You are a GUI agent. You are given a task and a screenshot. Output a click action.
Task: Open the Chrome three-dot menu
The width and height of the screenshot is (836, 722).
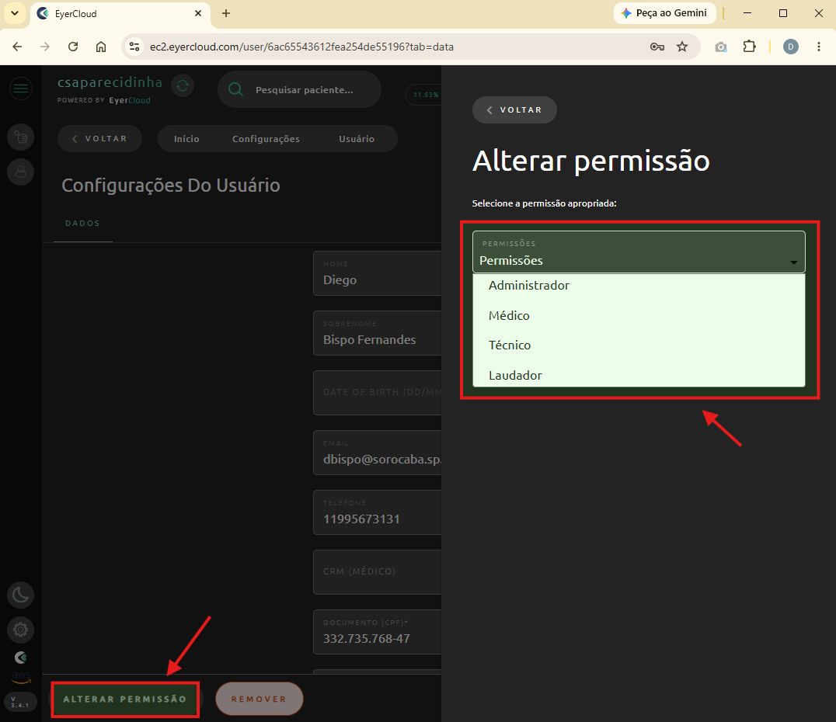tap(819, 47)
